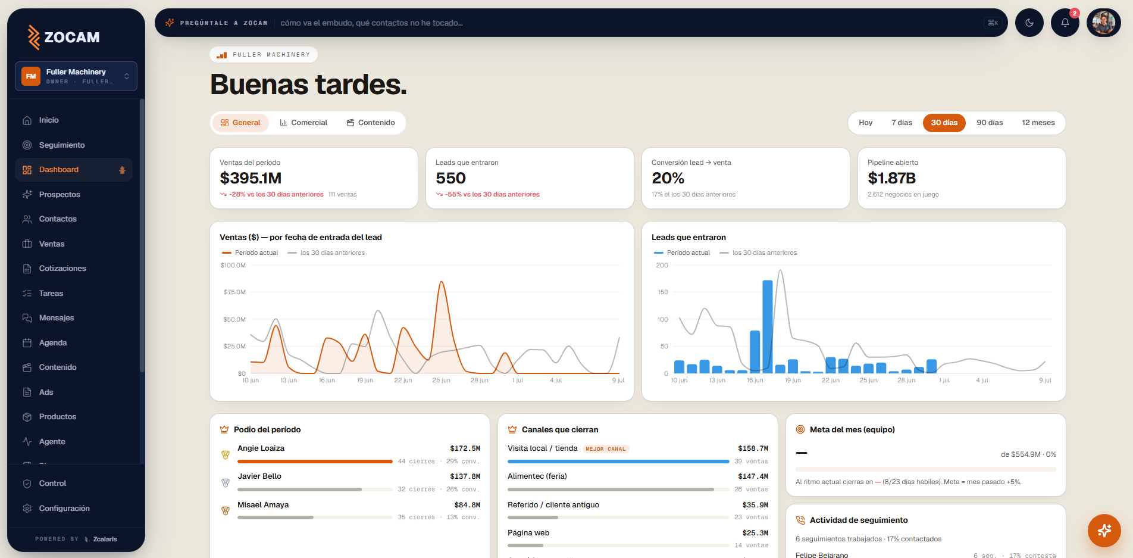This screenshot has height=558, width=1133.
Task: Open Productos box icon
Action: [27, 417]
